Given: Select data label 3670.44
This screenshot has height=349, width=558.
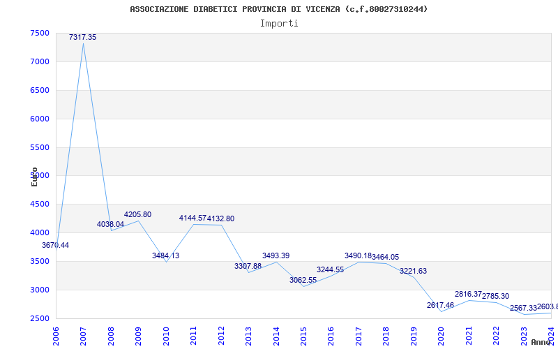Looking at the screenshot, I should point(56,245).
